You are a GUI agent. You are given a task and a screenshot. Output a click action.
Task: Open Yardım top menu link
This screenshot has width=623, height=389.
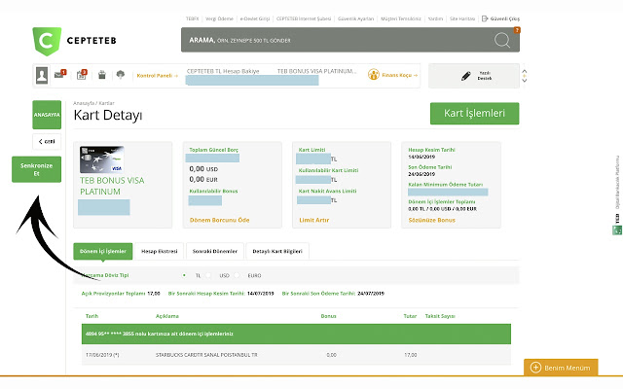pos(435,18)
